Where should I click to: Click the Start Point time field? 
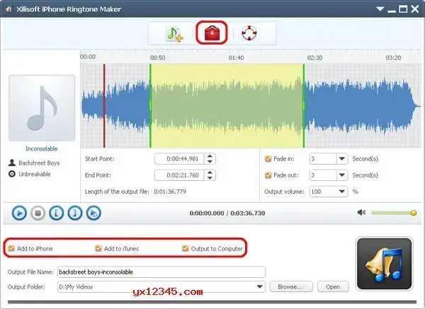(181, 159)
